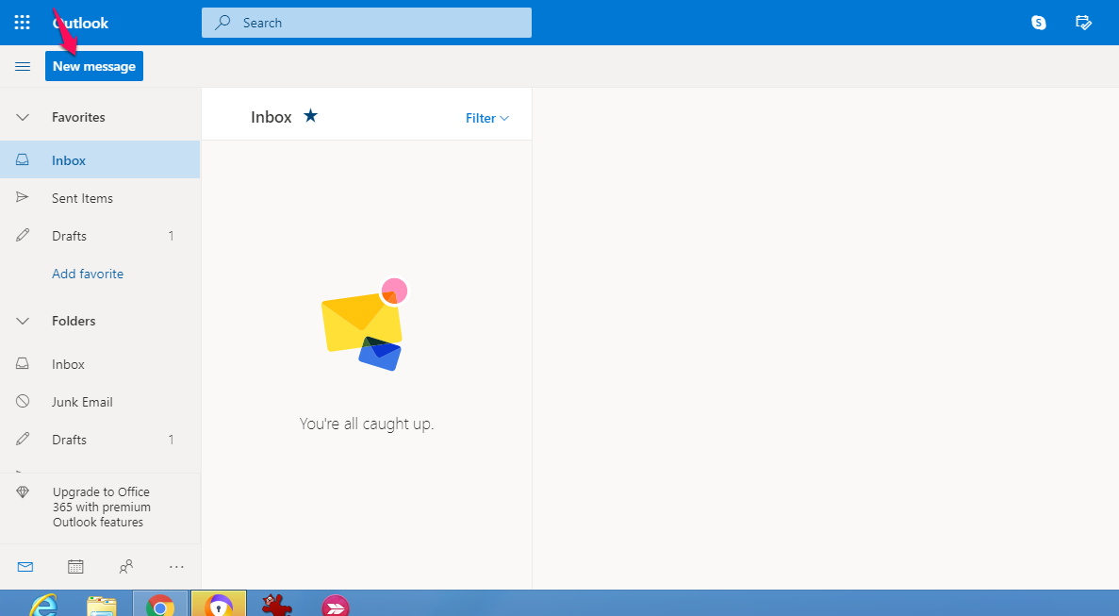This screenshot has height=616, width=1119.
Task: Click the Folders Inbox tray icon
Action: pos(22,363)
